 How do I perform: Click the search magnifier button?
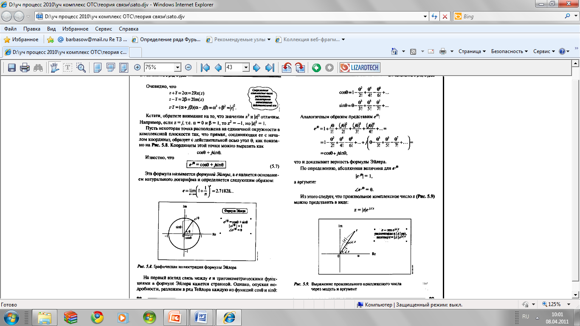click(x=568, y=17)
